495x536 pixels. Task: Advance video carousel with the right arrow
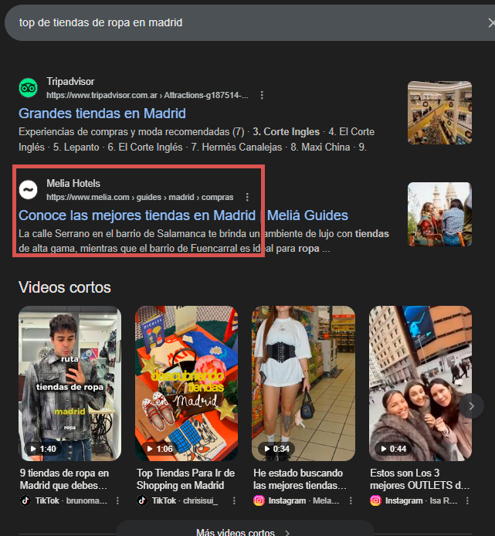point(471,406)
